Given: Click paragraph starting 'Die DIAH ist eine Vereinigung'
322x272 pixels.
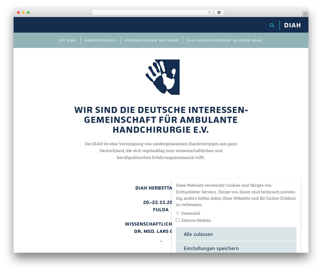Looking at the screenshot, I should point(161,151).
